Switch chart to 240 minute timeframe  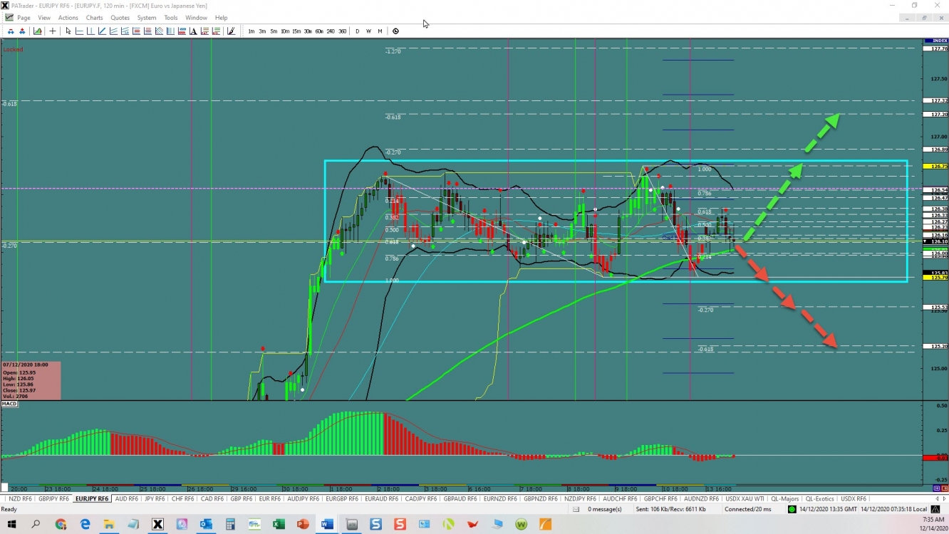(331, 31)
